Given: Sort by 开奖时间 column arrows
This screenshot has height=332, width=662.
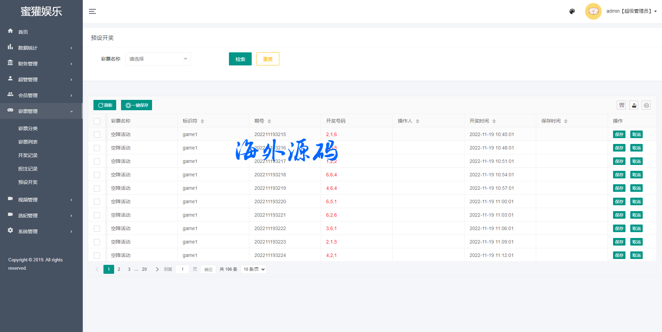Looking at the screenshot, I should 494,121.
